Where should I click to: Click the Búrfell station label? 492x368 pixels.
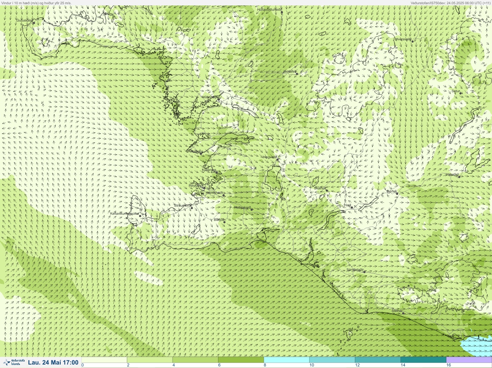(x=391, y=191)
